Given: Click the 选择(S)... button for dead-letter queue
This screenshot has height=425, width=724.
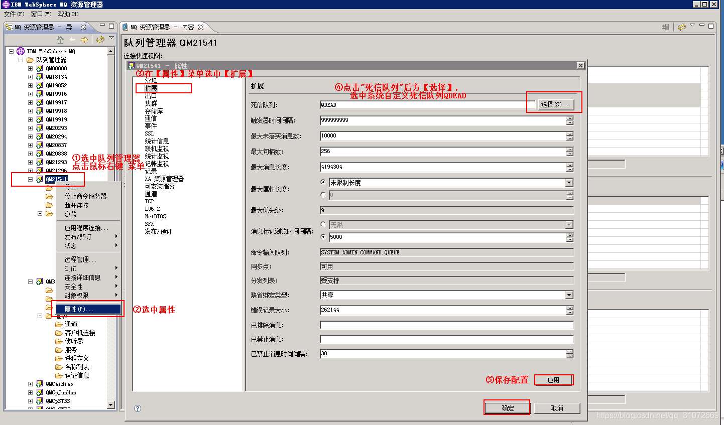Looking at the screenshot, I should tap(555, 104).
